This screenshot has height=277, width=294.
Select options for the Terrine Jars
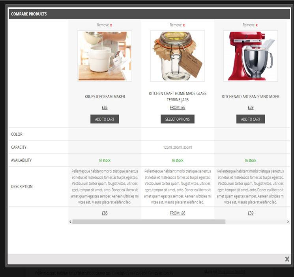click(178, 119)
